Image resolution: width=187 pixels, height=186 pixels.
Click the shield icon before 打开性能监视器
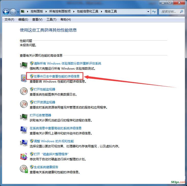coord(32,89)
